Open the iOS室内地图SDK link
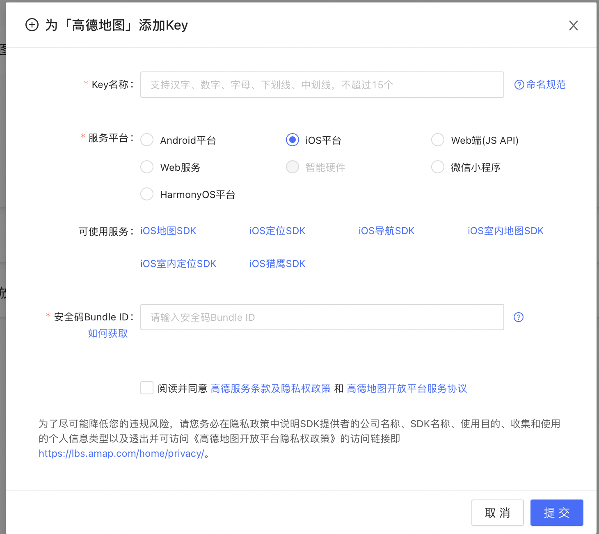This screenshot has height=534, width=599. click(x=505, y=231)
